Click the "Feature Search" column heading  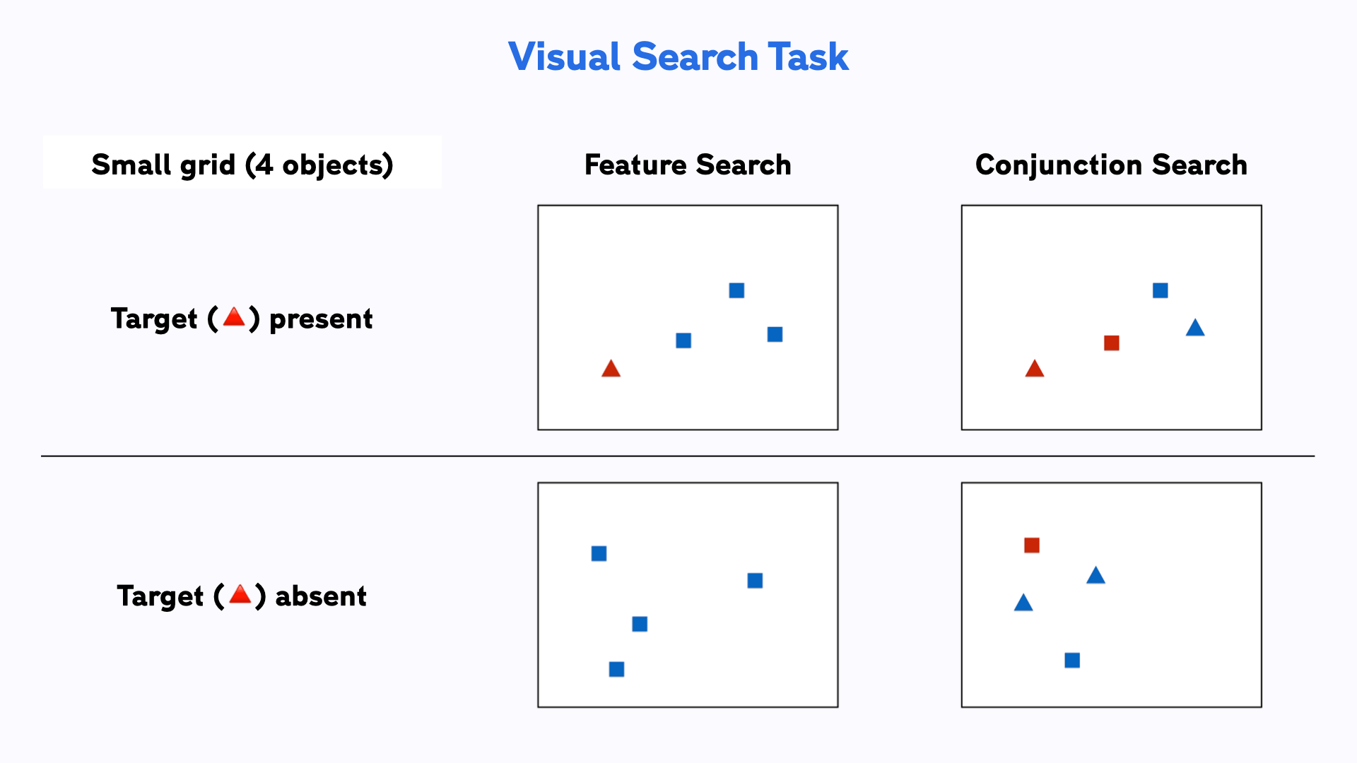point(688,165)
